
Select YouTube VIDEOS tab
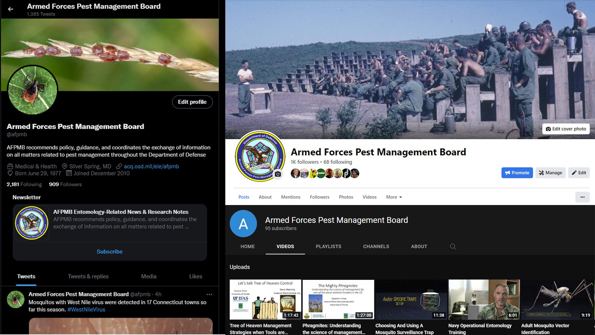click(285, 247)
